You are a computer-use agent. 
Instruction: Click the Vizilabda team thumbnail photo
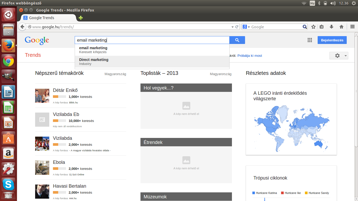42,144
